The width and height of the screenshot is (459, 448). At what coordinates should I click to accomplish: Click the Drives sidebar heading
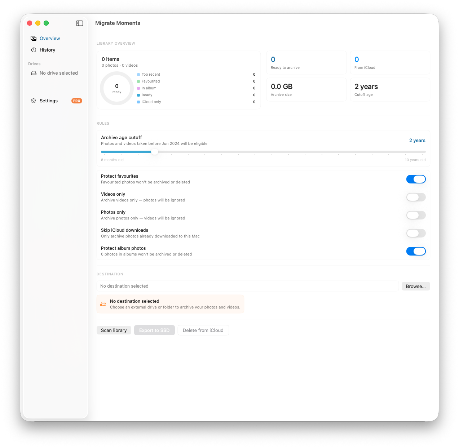click(34, 64)
